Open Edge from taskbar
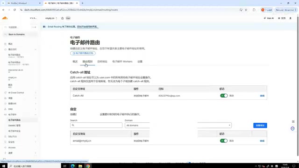 (73, 166)
